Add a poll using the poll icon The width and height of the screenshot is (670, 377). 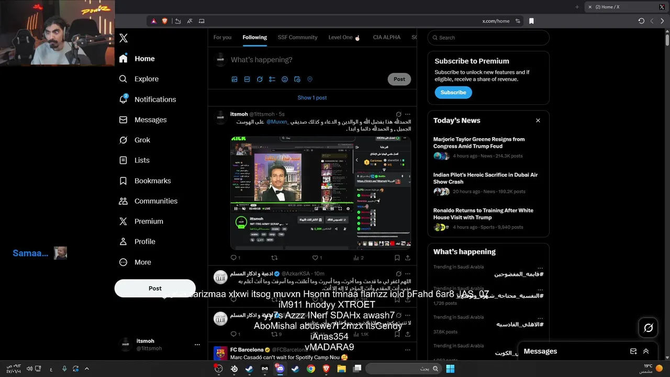click(272, 79)
